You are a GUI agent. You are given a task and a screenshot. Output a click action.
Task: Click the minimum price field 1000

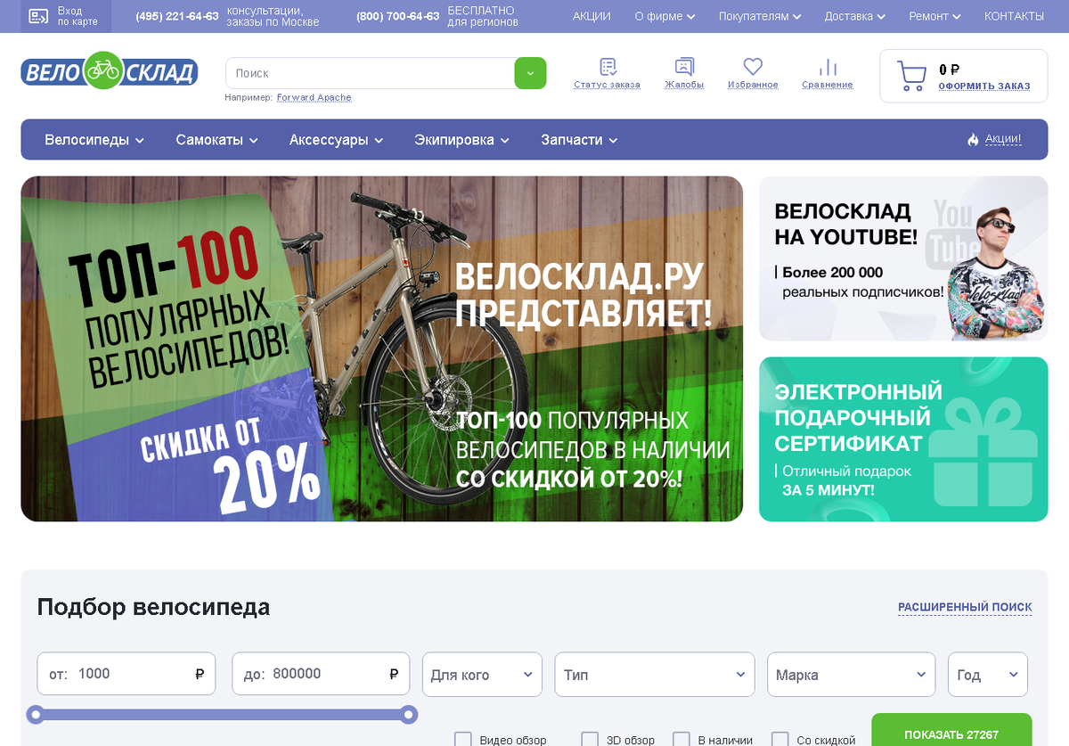tap(126, 674)
